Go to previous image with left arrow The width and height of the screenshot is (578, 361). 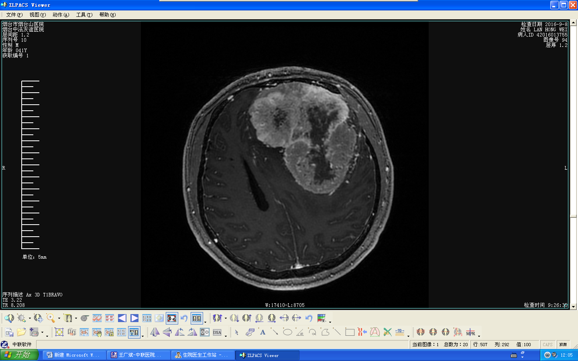pos(122,318)
